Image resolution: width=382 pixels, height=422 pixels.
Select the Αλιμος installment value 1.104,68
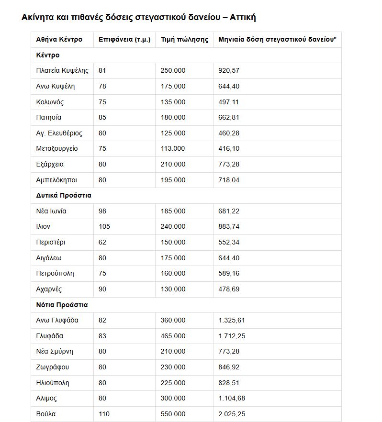point(232,398)
